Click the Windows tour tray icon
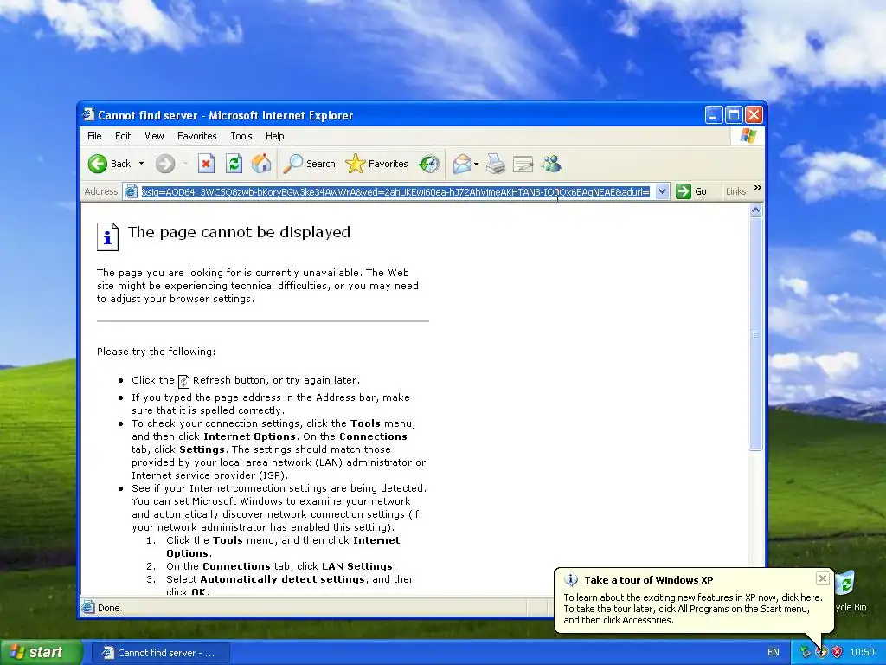The image size is (886, 665). coord(822,653)
